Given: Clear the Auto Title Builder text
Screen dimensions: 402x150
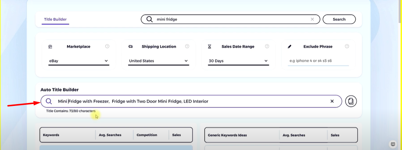Looking at the screenshot, I should (x=332, y=101).
